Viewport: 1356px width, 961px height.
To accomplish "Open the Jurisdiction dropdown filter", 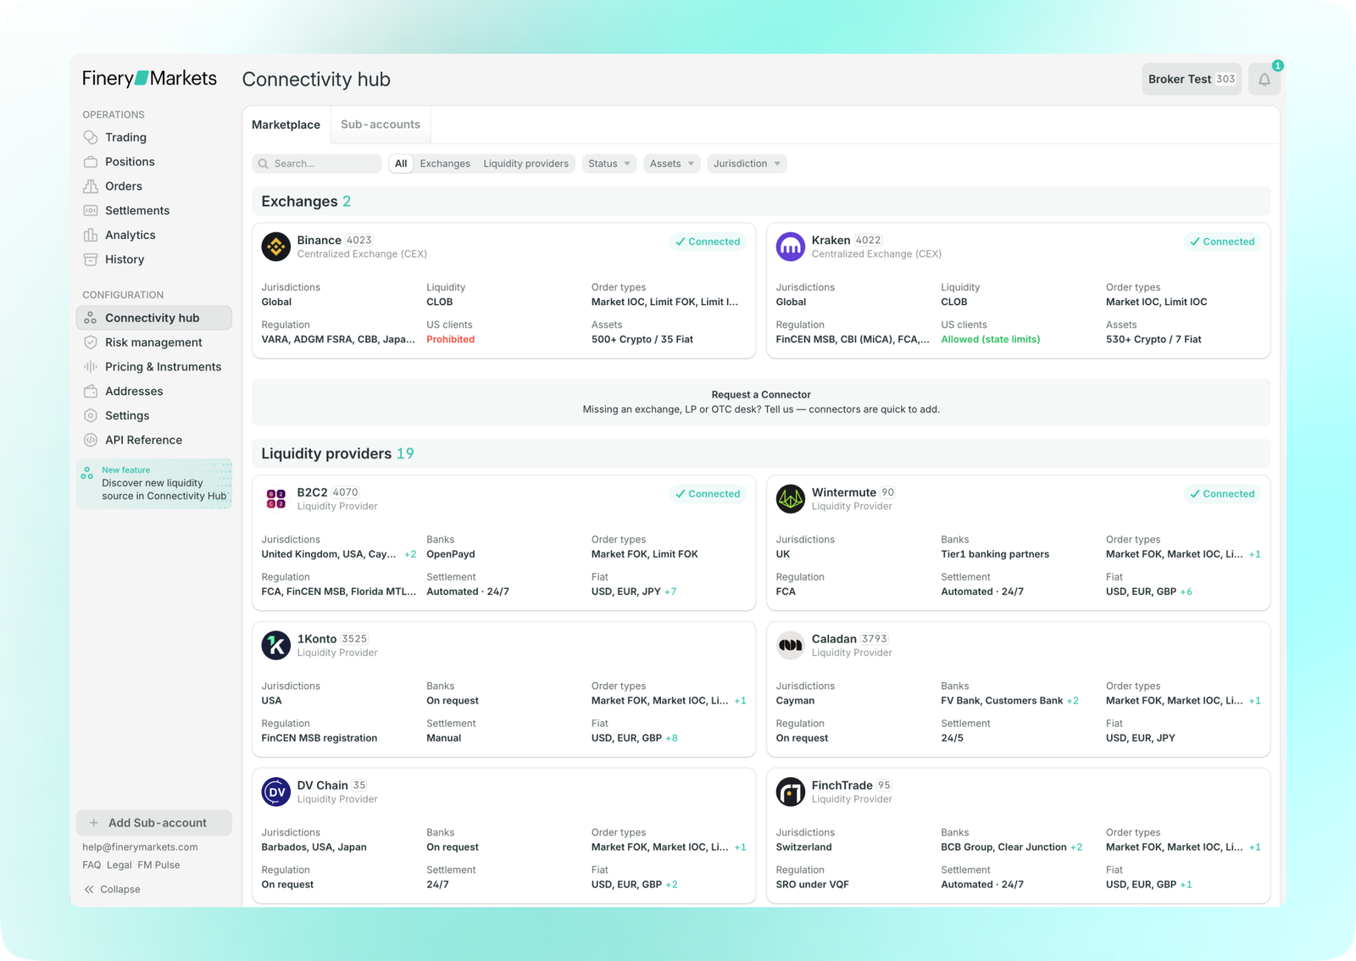I will [x=746, y=164].
